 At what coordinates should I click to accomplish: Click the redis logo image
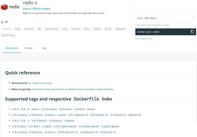(x=10, y=7)
